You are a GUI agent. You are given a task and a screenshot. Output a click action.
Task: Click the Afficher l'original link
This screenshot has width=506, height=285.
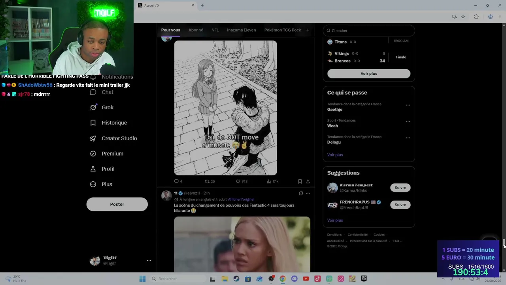point(241,199)
